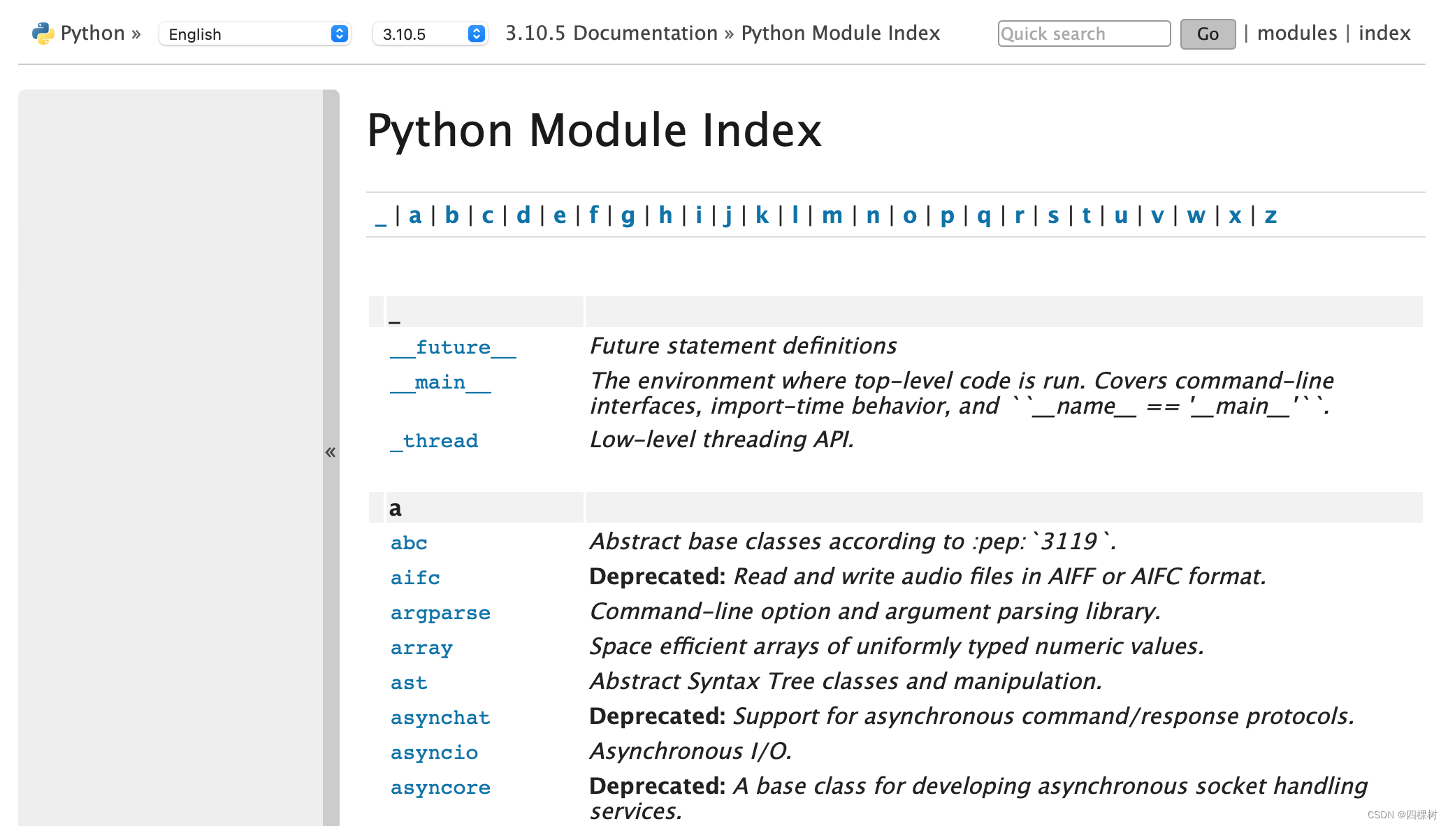1448x826 pixels.
Task: Jump to letter z in index
Action: (x=1270, y=215)
